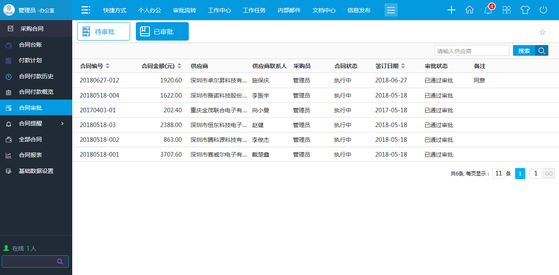This screenshot has height=275, width=559.
Task: Open the 内部邮件 menu item
Action: click(x=289, y=10)
